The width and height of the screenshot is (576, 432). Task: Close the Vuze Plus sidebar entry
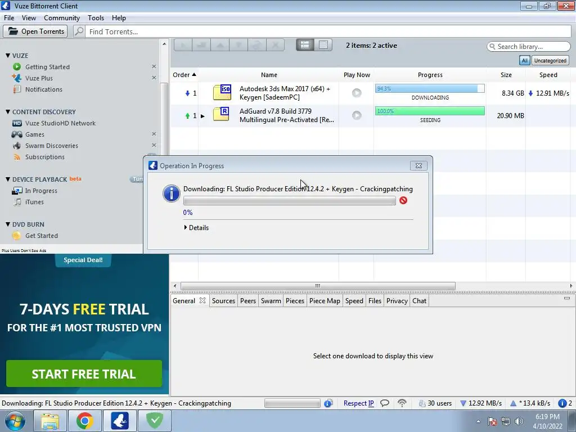point(154,78)
